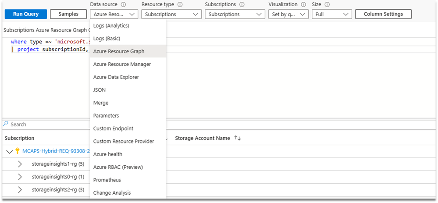Select Prometheus data source

pyautogui.click(x=128, y=180)
